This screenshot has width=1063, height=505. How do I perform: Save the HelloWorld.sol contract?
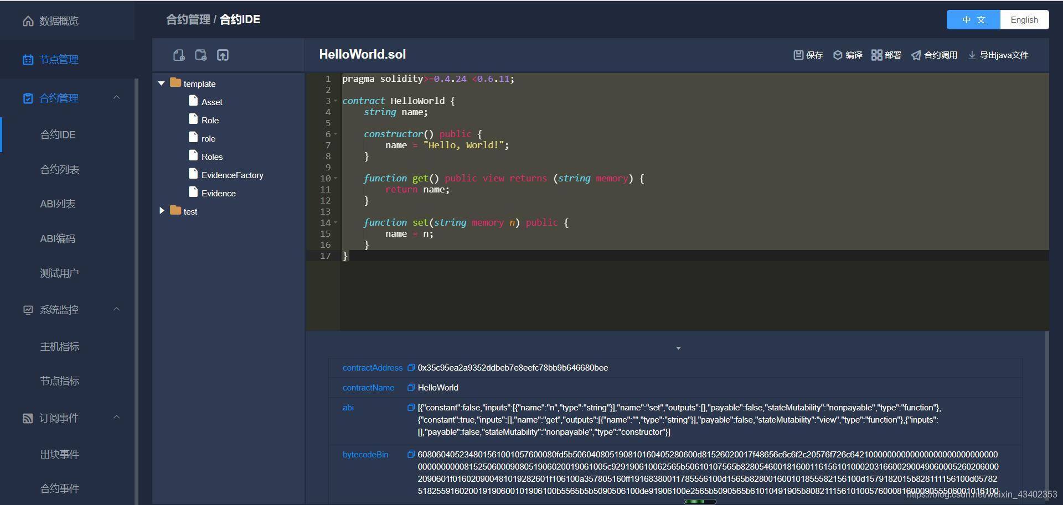[808, 55]
